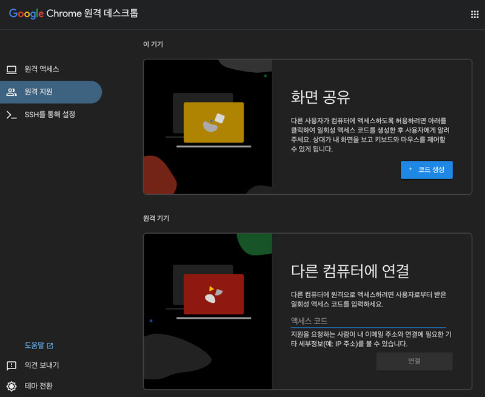Click the 액세스 코드 input field

(369, 321)
